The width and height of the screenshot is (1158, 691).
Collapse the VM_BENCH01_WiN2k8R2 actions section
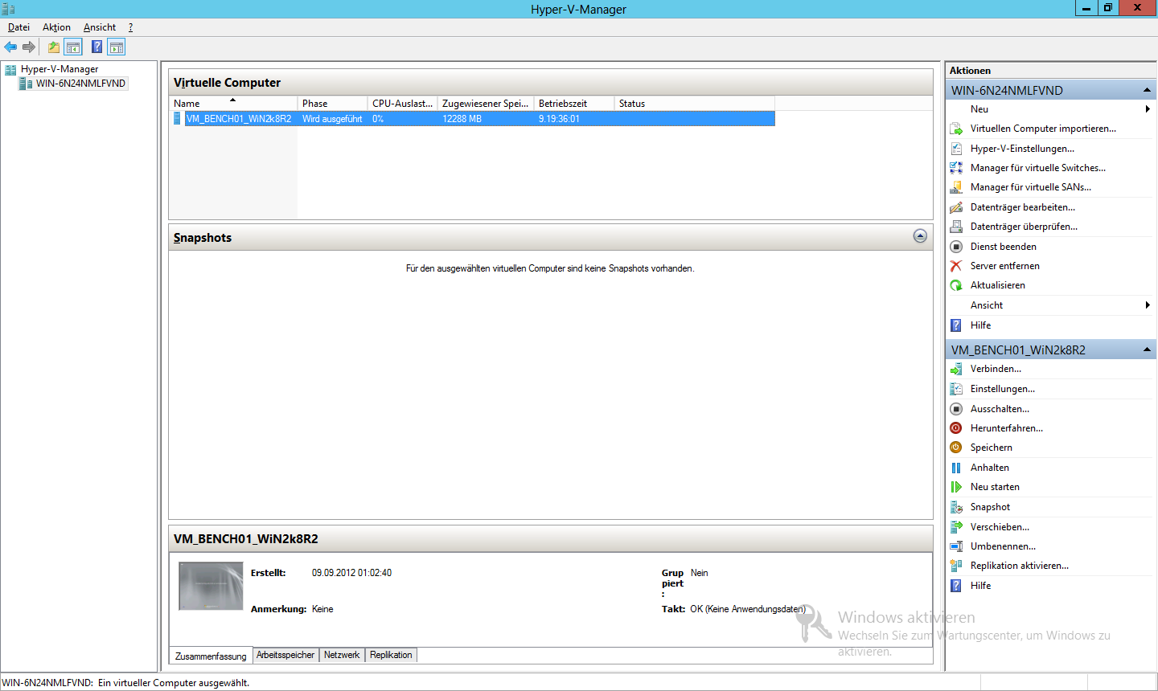point(1147,350)
